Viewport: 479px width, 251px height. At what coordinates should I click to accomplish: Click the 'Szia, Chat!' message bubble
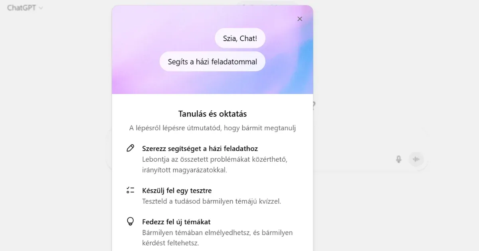[240, 38]
